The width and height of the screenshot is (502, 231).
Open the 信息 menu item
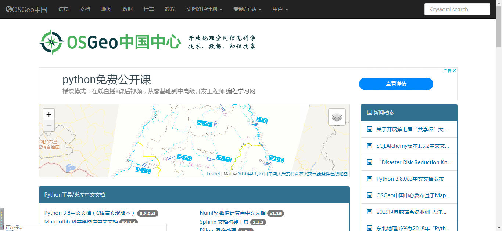pyautogui.click(x=64, y=9)
